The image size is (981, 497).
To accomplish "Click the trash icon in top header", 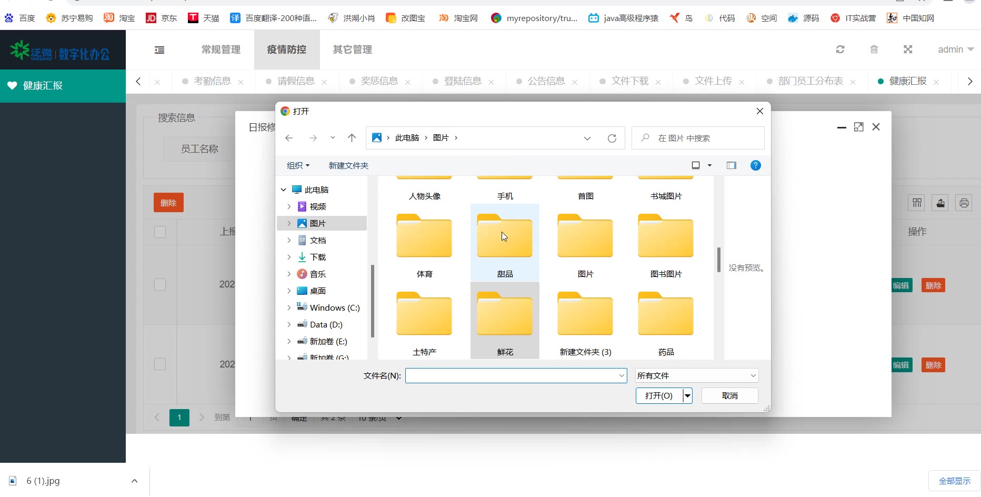I will [x=874, y=49].
